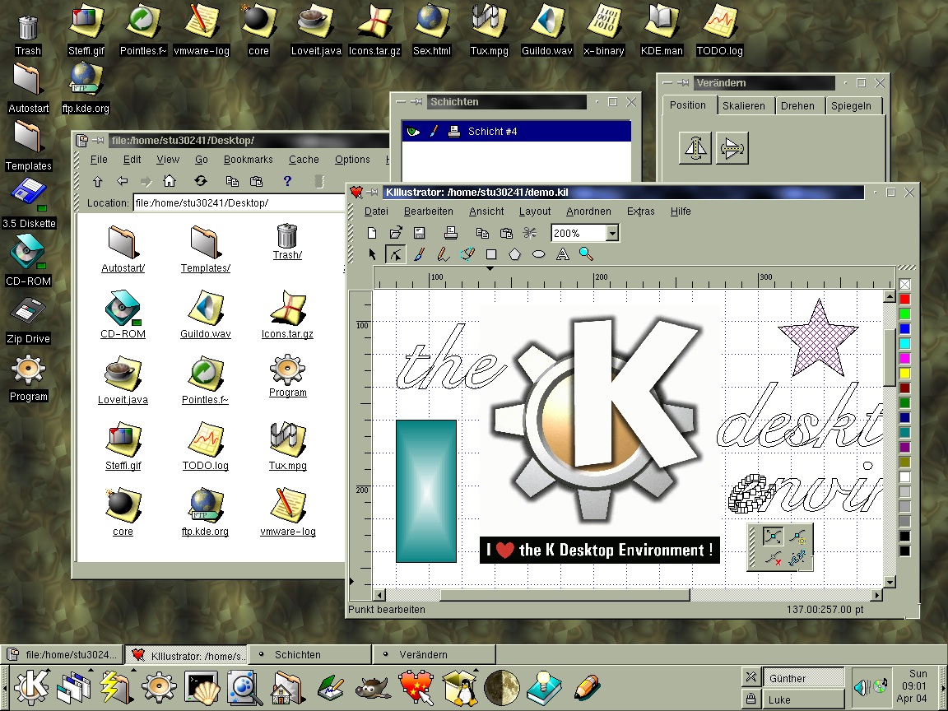Activate the Bezier curve tool
Screen dimensions: 948x711
pos(467,254)
